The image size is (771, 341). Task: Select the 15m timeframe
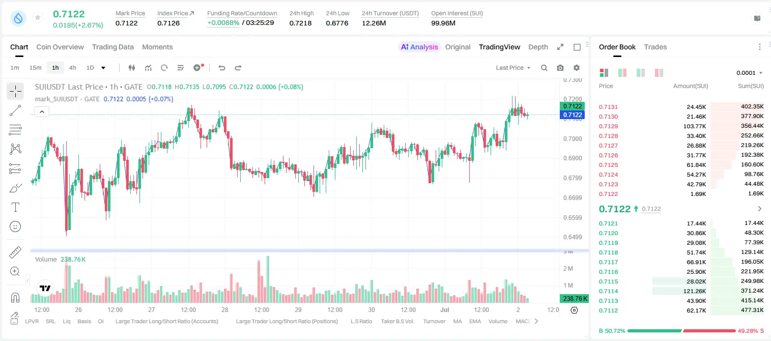pyautogui.click(x=35, y=68)
